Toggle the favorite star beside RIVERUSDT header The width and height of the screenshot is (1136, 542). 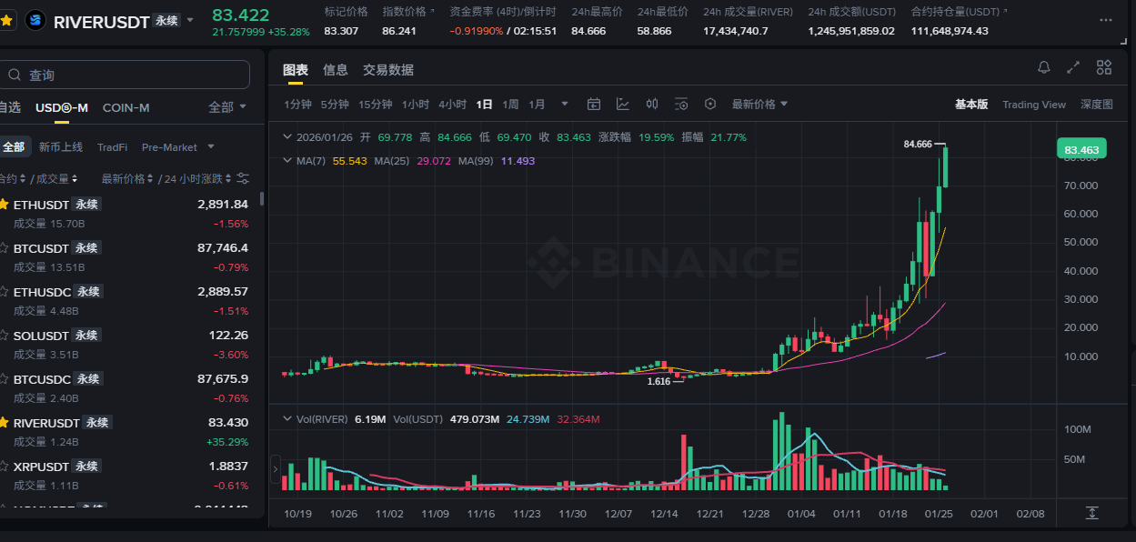(6, 19)
